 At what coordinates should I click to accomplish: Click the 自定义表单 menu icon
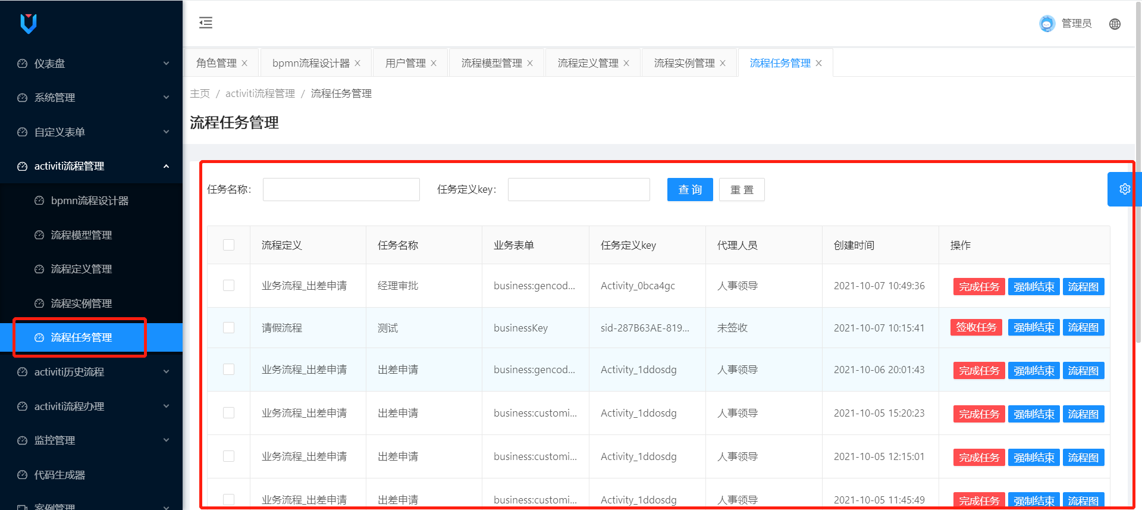(23, 132)
